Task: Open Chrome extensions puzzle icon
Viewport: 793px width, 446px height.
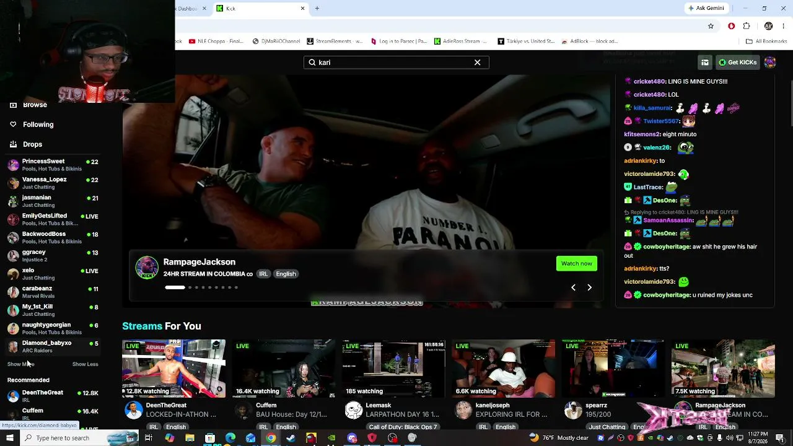Action: [x=747, y=26]
